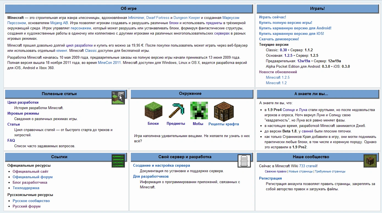Viewport: 382px width, 213px height.
Task: Follow the цикл разработки link in paragraph
Action: pyautogui.click(x=79, y=45)
